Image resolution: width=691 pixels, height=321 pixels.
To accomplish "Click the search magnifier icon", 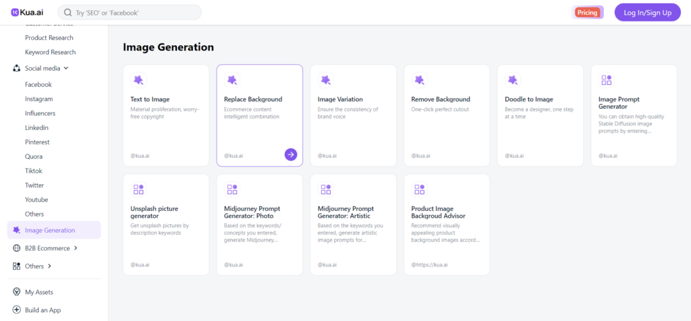I will tap(68, 13).
